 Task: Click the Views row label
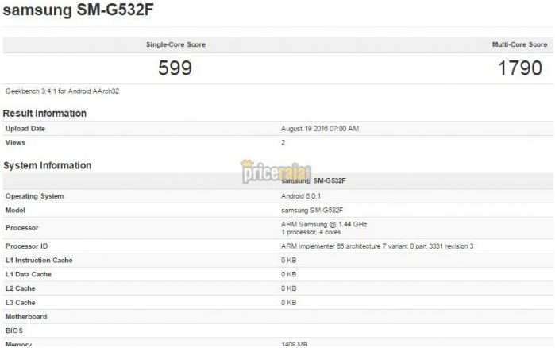point(15,143)
